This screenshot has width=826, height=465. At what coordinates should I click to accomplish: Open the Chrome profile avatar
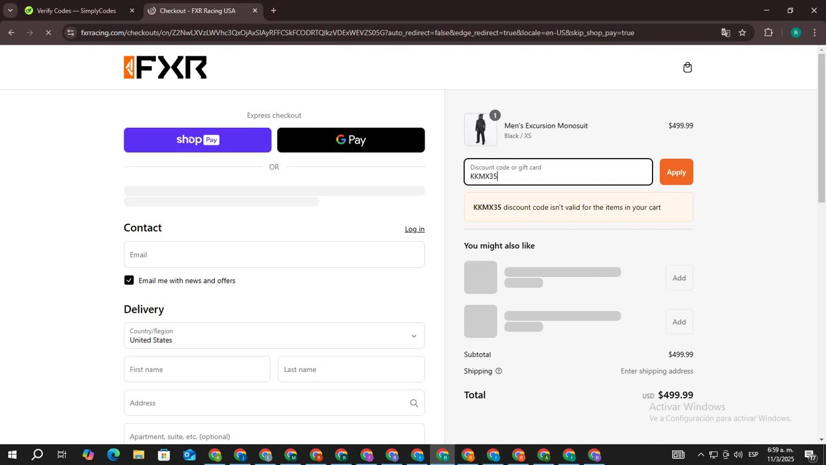(x=796, y=33)
